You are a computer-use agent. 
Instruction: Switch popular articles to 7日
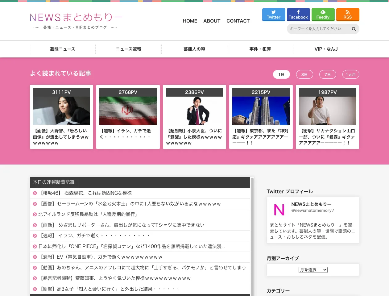(328, 74)
